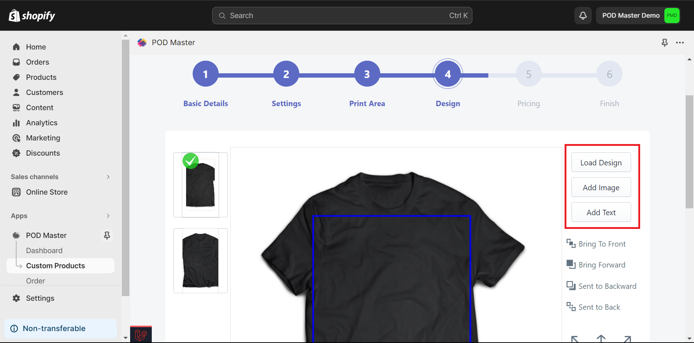Image resolution: width=694 pixels, height=343 pixels.
Task: Click the Settings gear icon
Action: 16,298
